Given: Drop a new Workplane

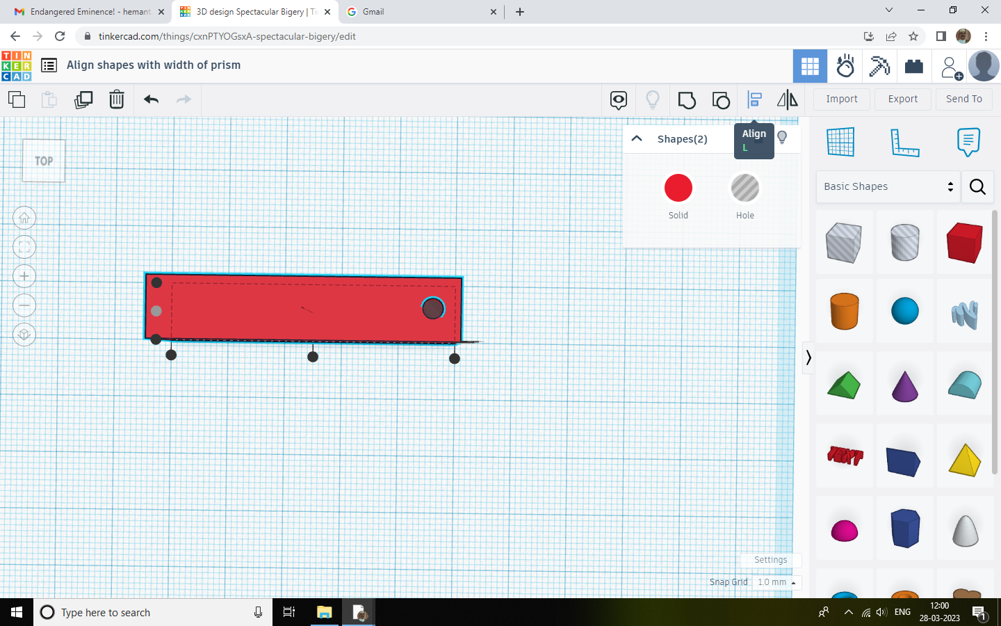Looking at the screenshot, I should click(x=840, y=141).
